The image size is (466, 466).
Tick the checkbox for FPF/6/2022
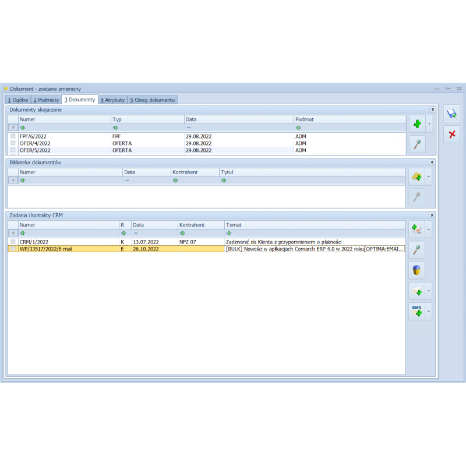pyautogui.click(x=13, y=136)
